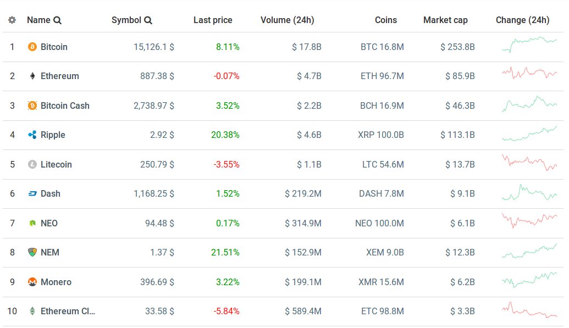Image resolution: width=569 pixels, height=328 pixels.
Task: Click the Dash logo icon
Action: click(x=32, y=194)
